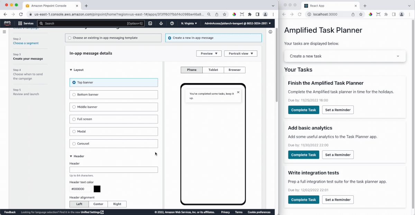415x215 pixels.
Task: Open the Feedback link in the AWS footer
Action: [x=10, y=212]
